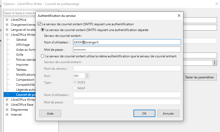Select Courriel de publipostage tree entry
This screenshot has width=220, height=132.
point(26,94)
